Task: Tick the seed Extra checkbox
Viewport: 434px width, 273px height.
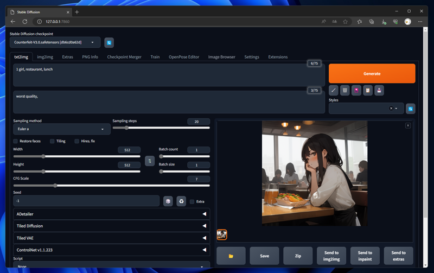Action: [x=192, y=201]
